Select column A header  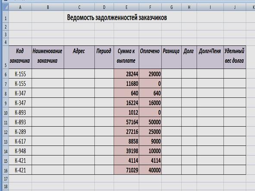coord(20,7)
